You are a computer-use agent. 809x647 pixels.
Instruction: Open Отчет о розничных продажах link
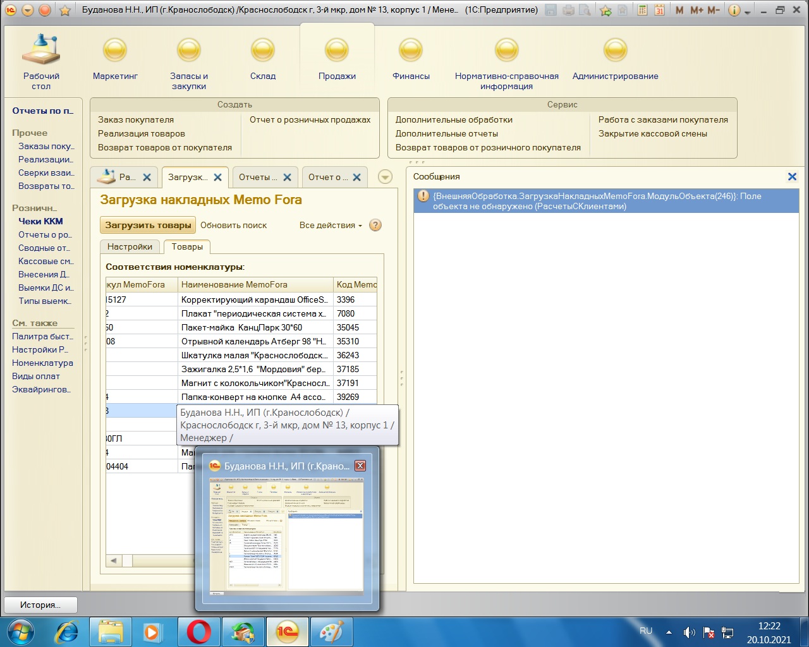[310, 119]
